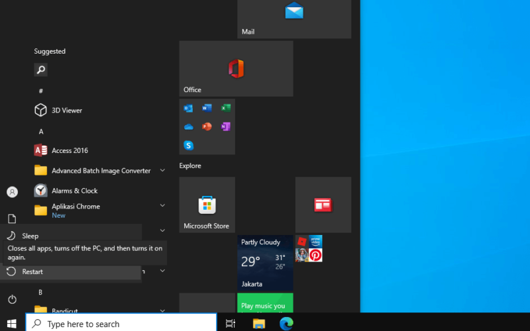Open the game portrait icon beside Pinterest
The width and height of the screenshot is (530, 331).
point(302,255)
